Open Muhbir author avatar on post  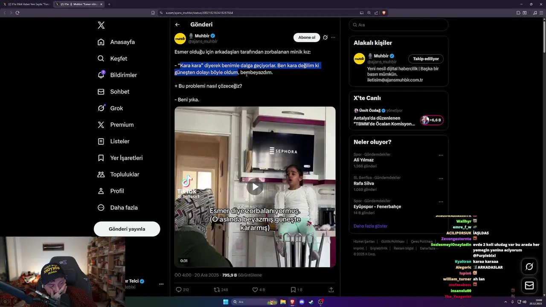[180, 38]
